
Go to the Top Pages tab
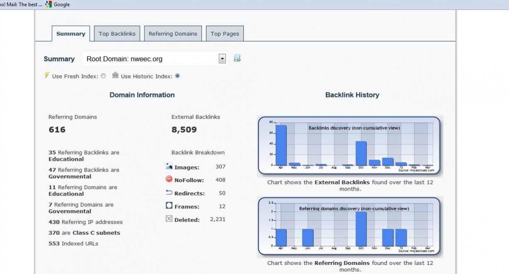[x=225, y=34]
